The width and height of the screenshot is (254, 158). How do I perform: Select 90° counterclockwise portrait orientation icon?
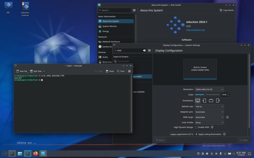[204, 100]
